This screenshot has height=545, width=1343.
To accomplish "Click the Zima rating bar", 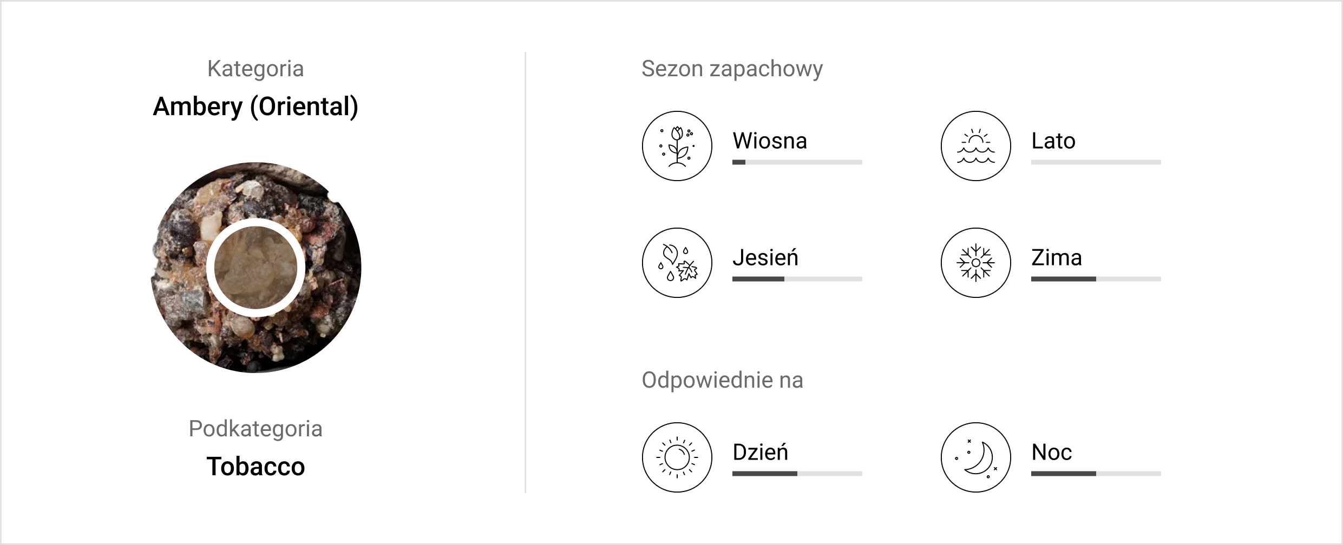I will (x=1096, y=279).
